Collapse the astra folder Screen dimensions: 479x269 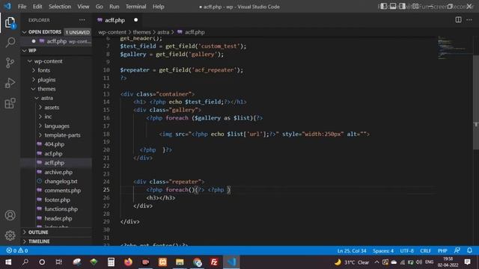[46, 98]
